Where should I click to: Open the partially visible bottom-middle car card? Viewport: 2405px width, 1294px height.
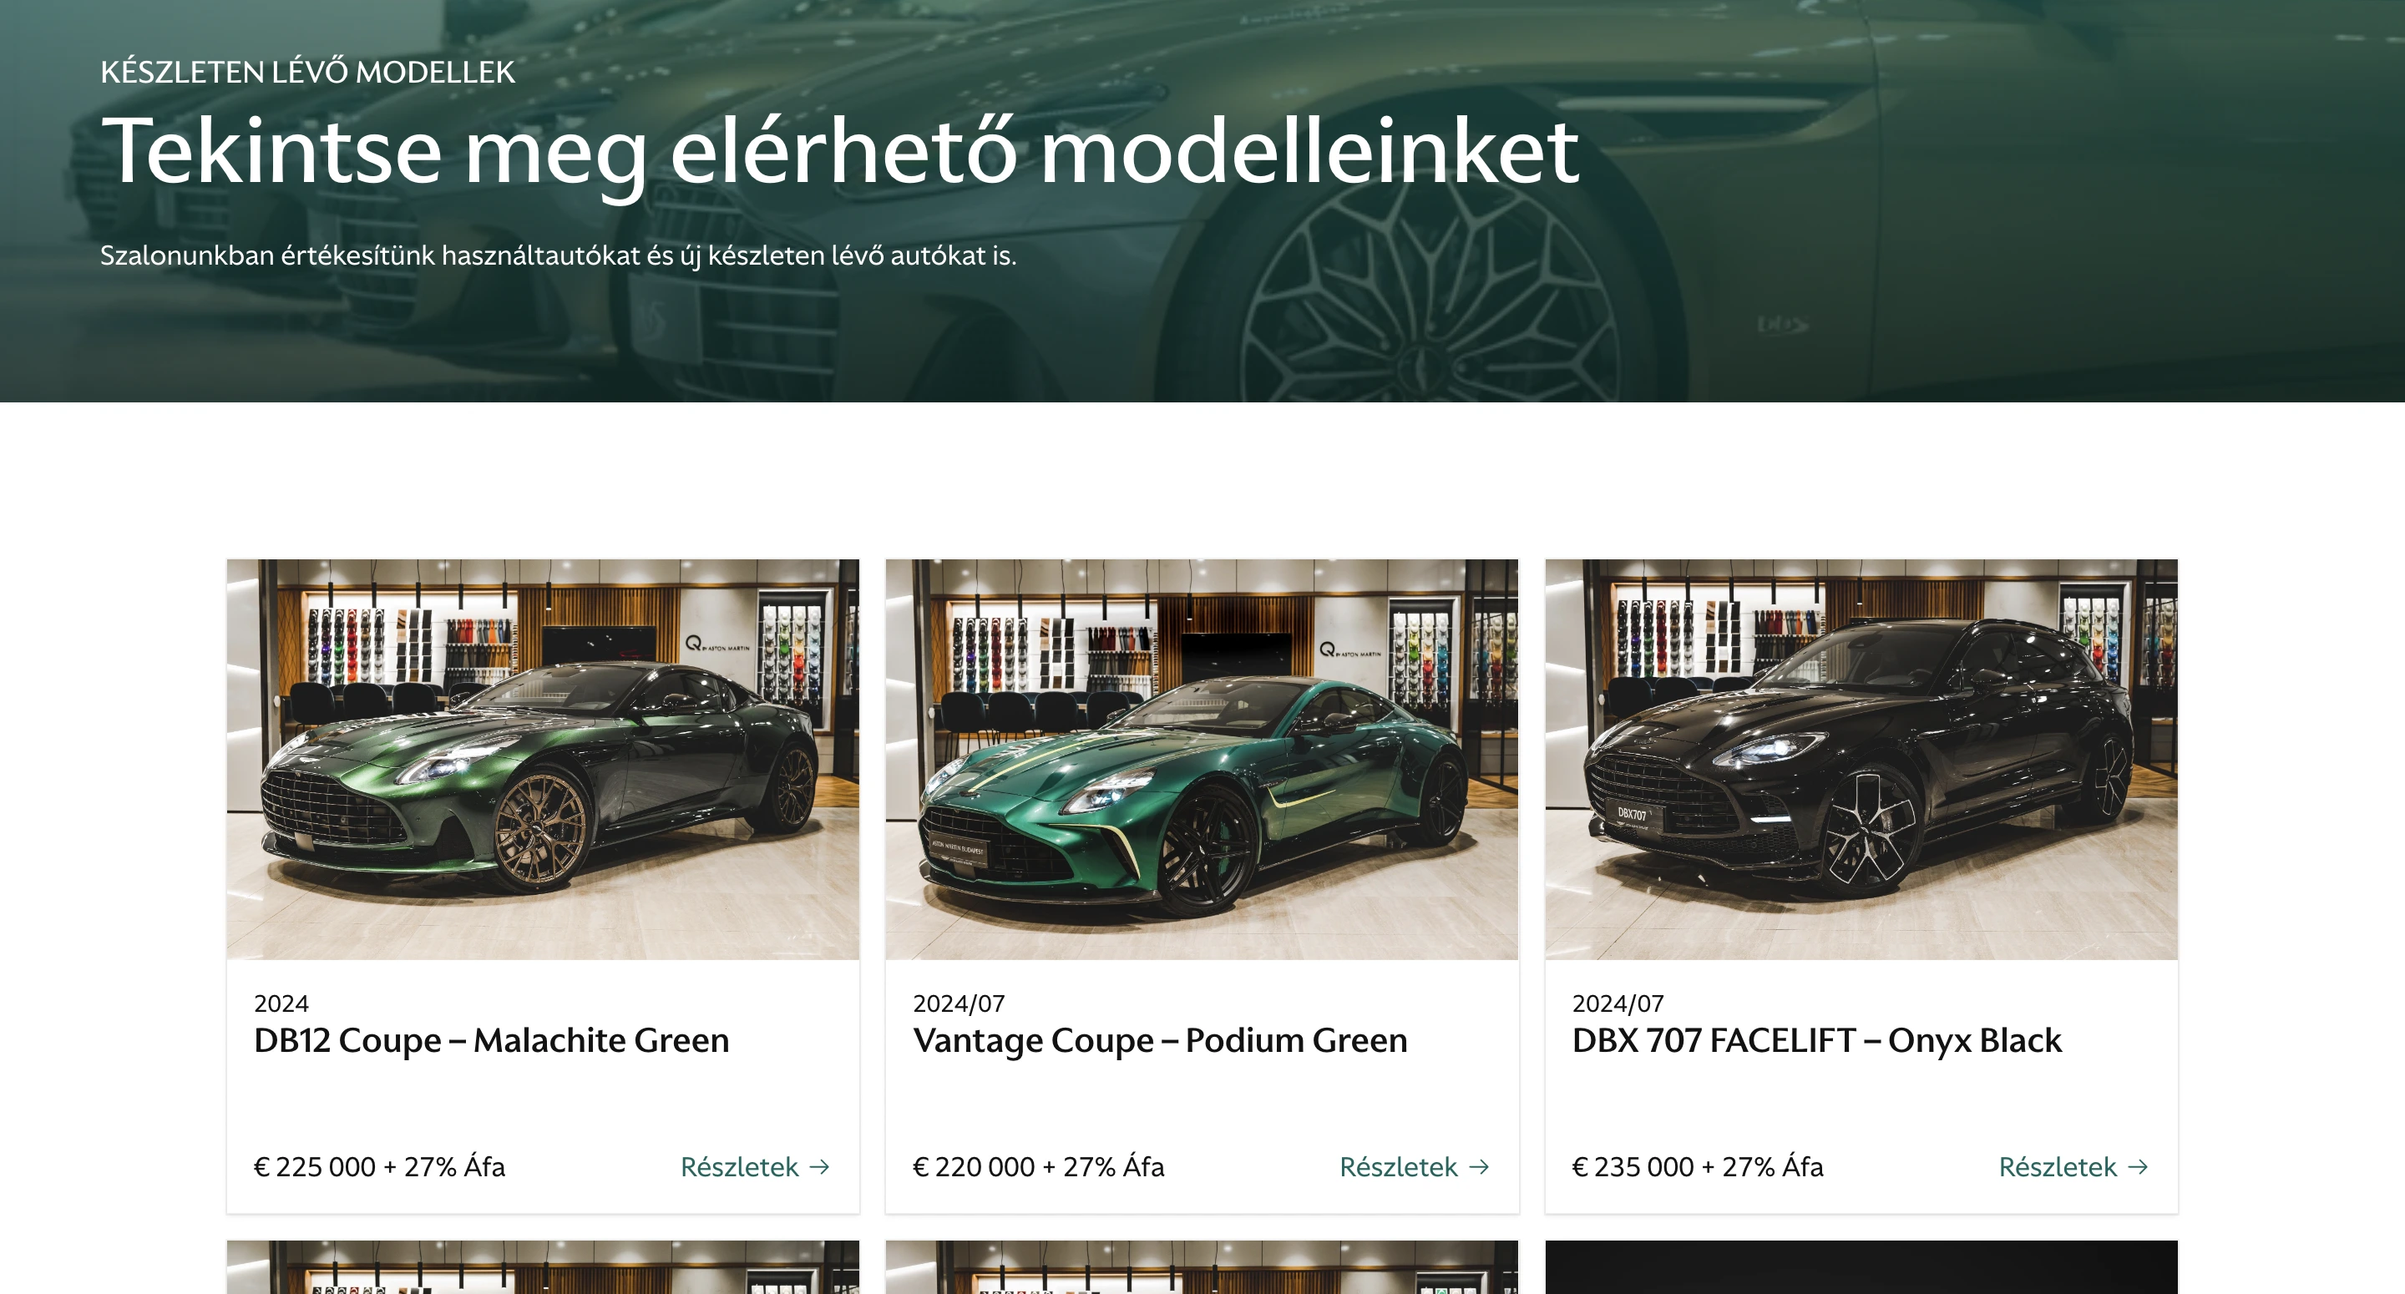[1202, 1267]
